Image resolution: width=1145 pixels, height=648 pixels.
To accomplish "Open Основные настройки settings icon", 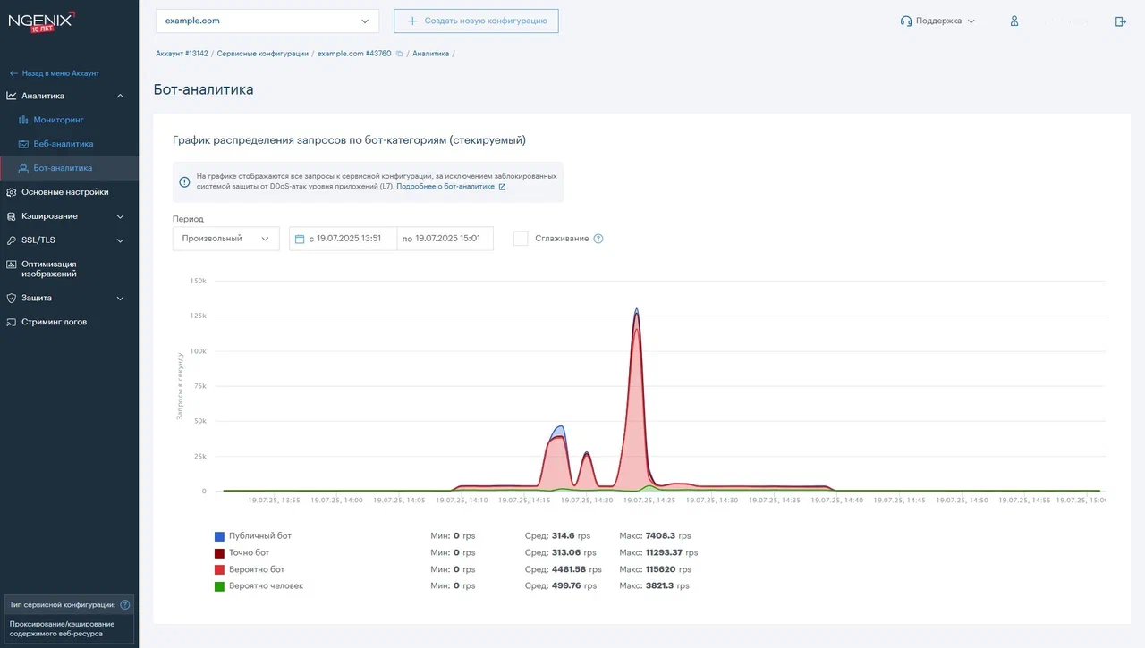I will (x=11, y=191).
